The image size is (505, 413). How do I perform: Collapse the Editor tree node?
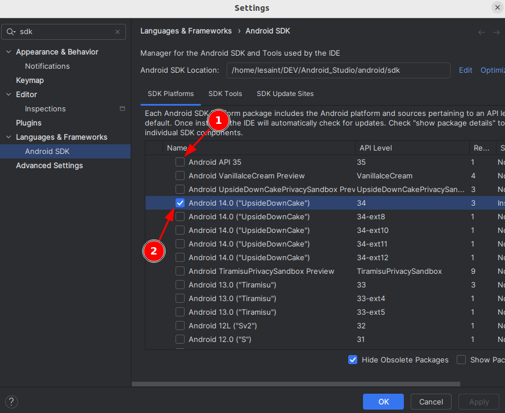(9, 94)
